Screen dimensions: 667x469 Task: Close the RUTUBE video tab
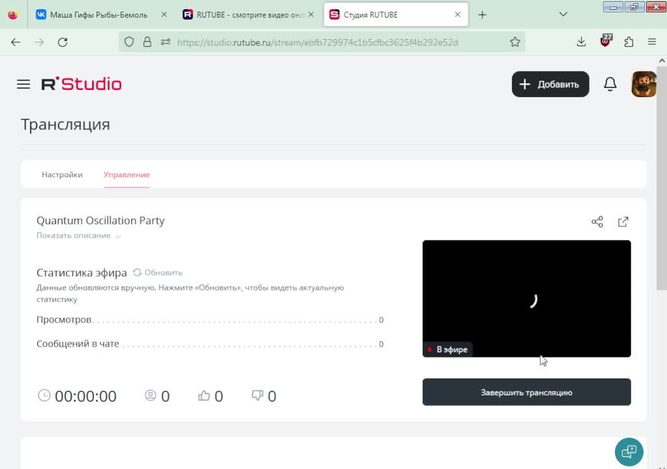(x=311, y=14)
